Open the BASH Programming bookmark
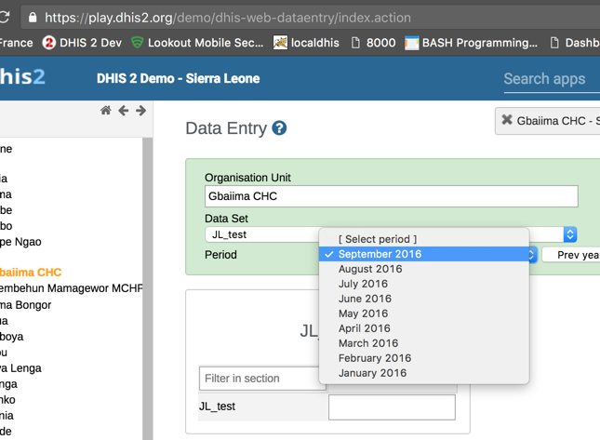Screen dimensions: 600x440 pos(471,43)
